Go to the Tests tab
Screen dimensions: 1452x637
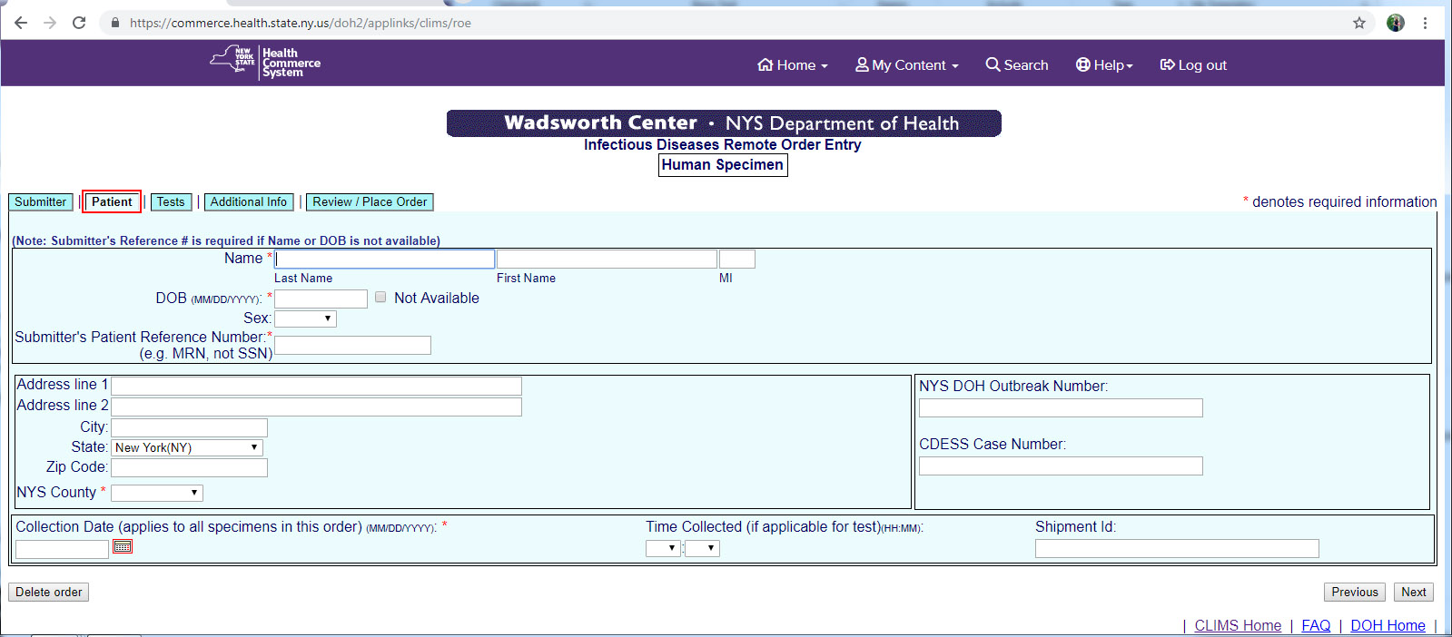coord(171,202)
